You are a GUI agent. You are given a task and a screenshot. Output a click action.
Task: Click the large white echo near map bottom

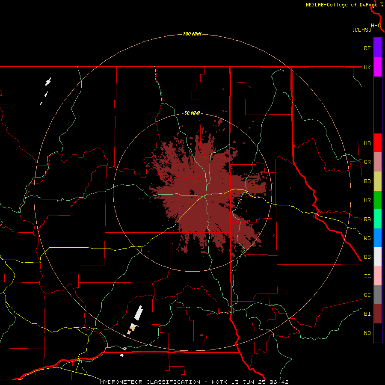click(x=139, y=313)
